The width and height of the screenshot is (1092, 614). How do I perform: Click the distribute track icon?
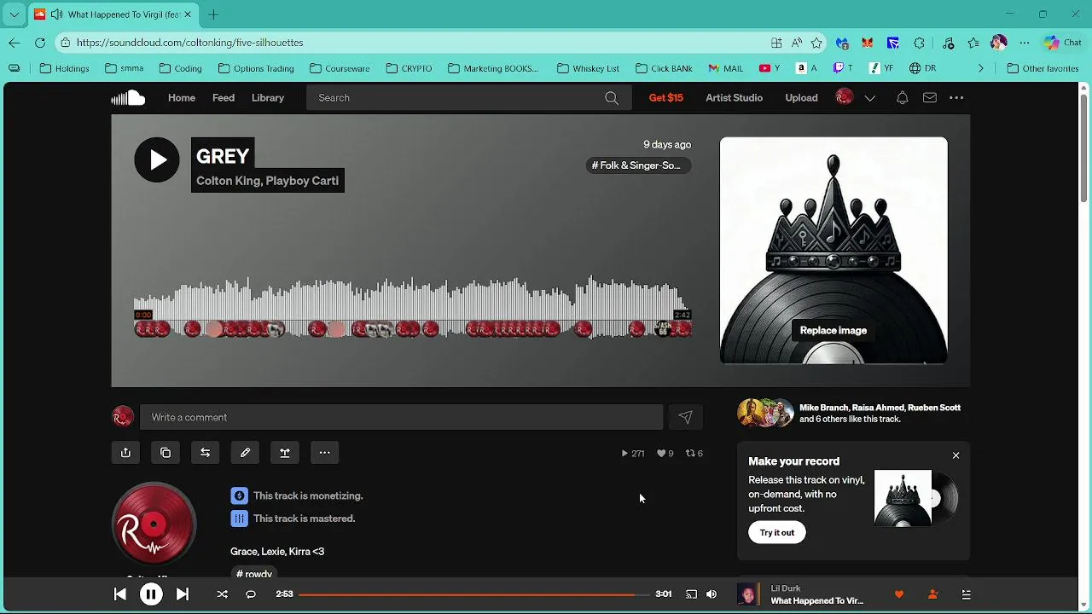pyautogui.click(x=285, y=453)
